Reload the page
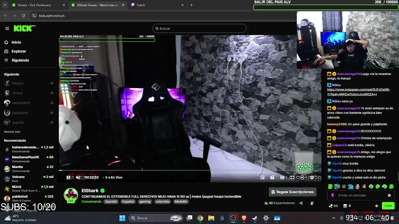The width and height of the screenshot is (399, 224). click(x=23, y=16)
